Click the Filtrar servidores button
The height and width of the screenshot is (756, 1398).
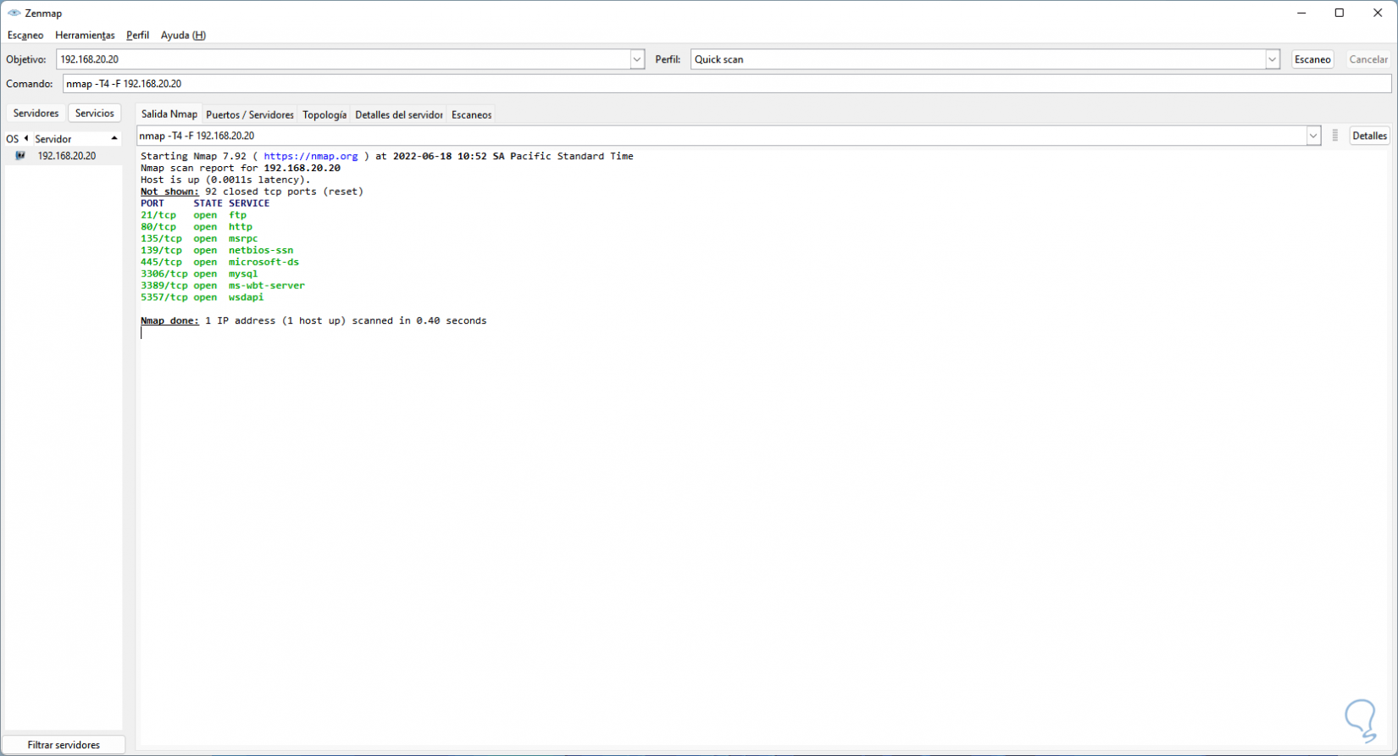click(x=64, y=745)
